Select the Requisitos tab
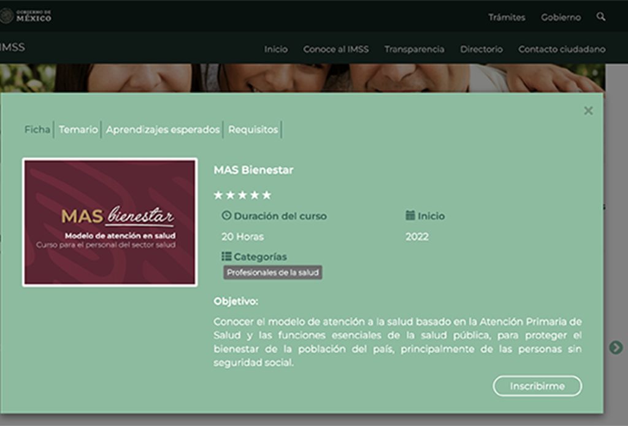Image resolution: width=628 pixels, height=426 pixels. tap(253, 130)
